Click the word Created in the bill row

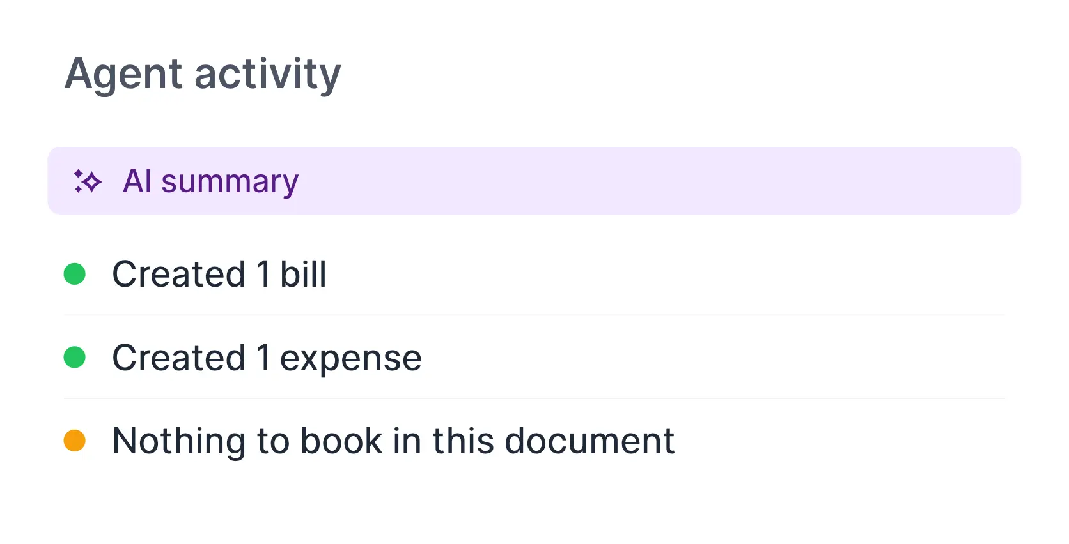tap(179, 274)
